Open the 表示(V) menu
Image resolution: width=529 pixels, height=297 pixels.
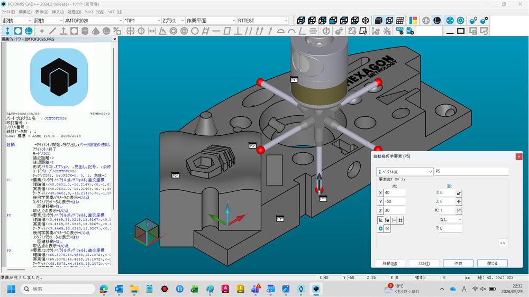pyautogui.click(x=41, y=12)
